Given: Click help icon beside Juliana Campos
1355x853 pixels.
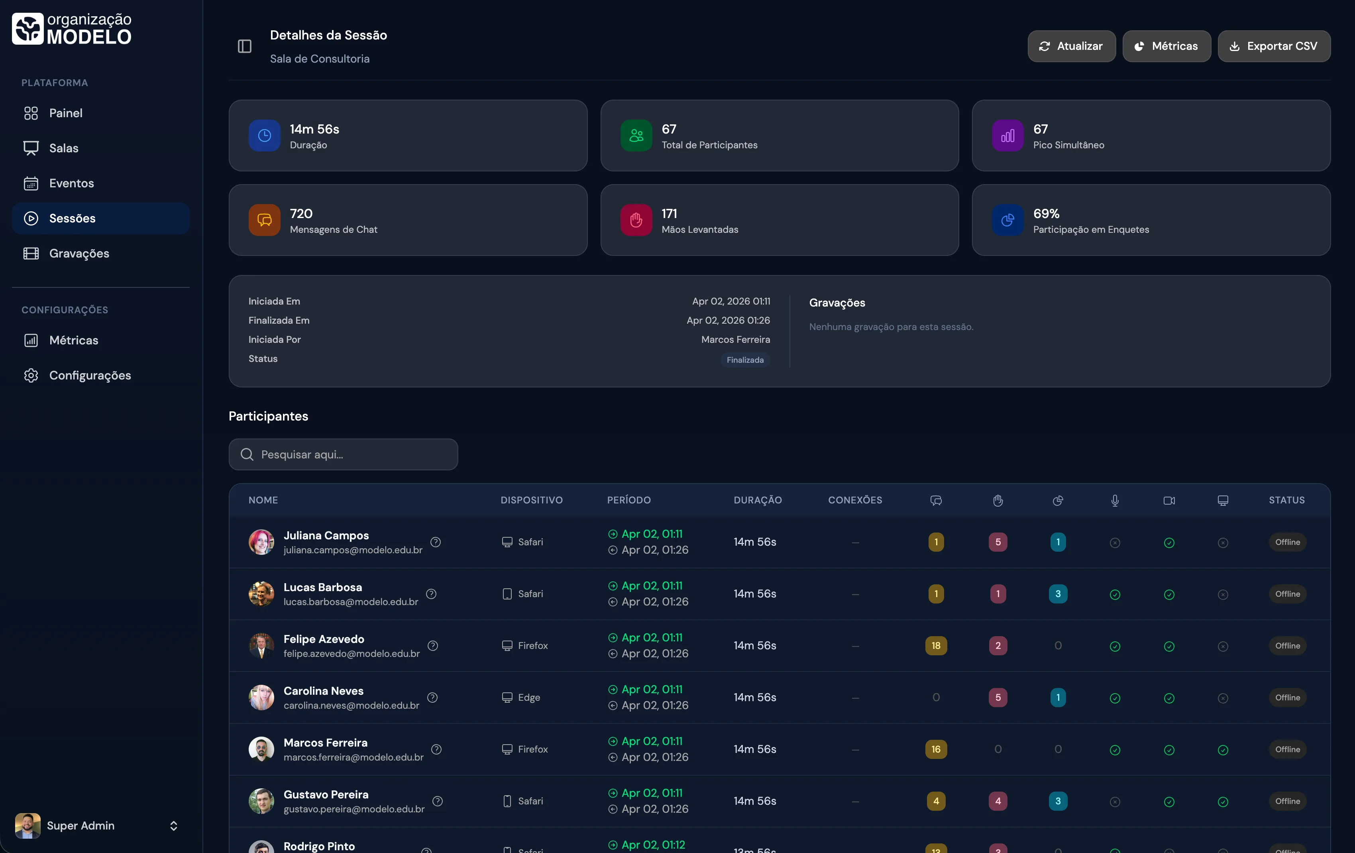Looking at the screenshot, I should 436,542.
